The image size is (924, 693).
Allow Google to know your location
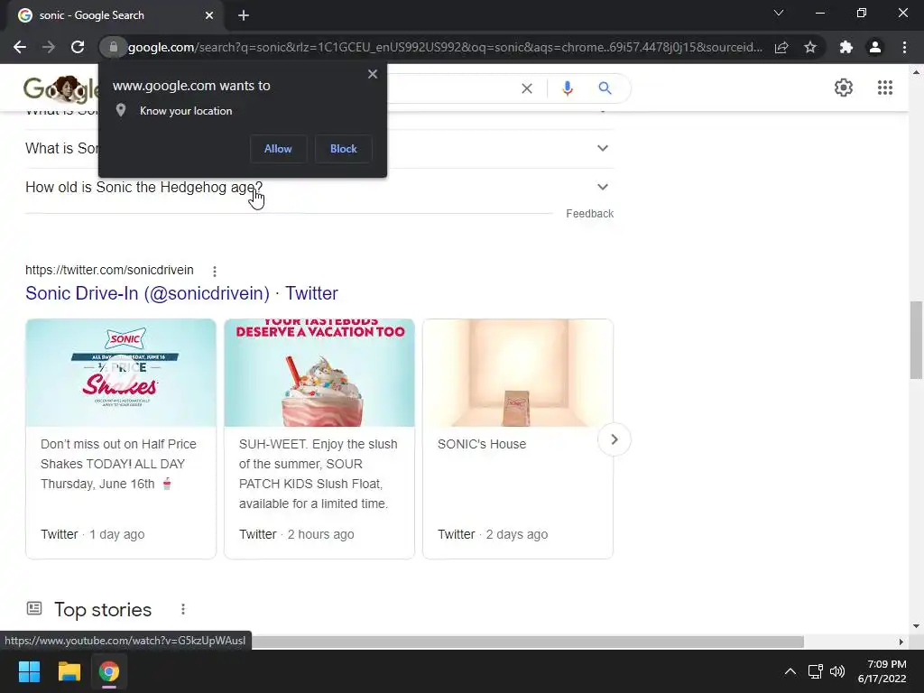[x=278, y=149]
